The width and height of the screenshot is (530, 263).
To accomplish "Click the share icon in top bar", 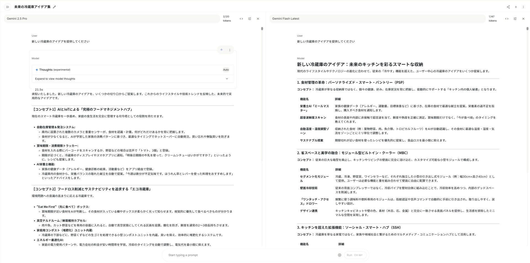I will point(508,7).
